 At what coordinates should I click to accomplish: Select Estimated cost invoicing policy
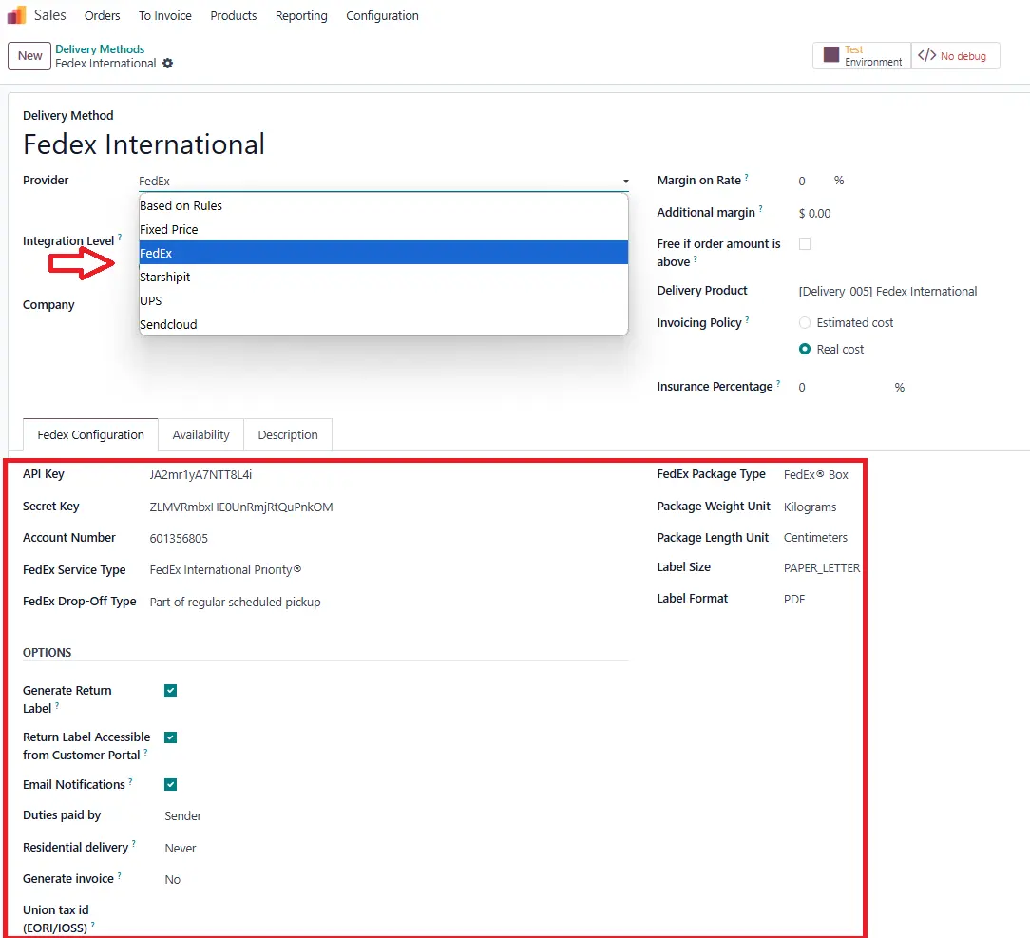805,322
